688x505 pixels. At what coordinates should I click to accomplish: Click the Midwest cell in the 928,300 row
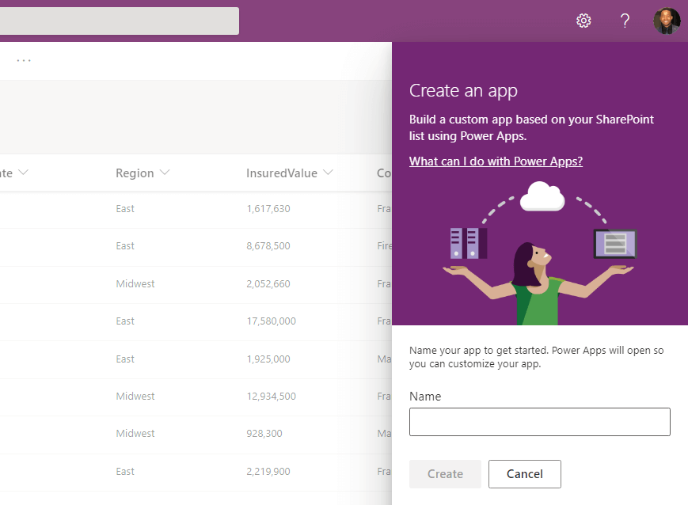click(x=135, y=434)
